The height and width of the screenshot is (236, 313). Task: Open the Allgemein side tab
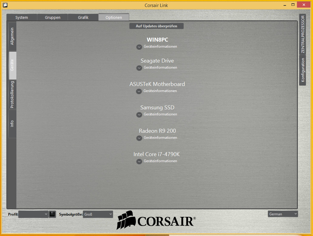click(12, 36)
